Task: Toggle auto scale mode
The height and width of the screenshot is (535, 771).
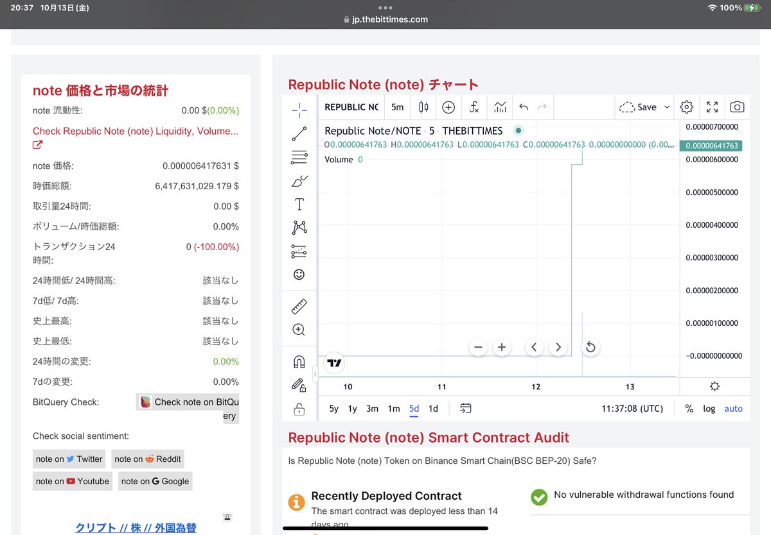Action: tap(733, 409)
